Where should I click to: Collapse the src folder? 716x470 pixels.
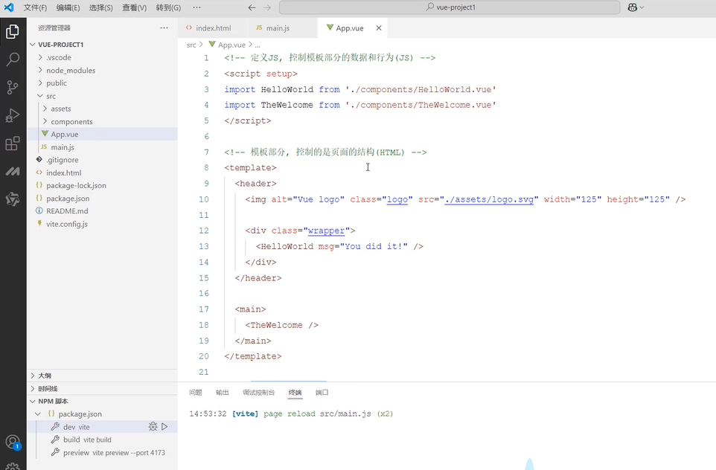(41, 96)
